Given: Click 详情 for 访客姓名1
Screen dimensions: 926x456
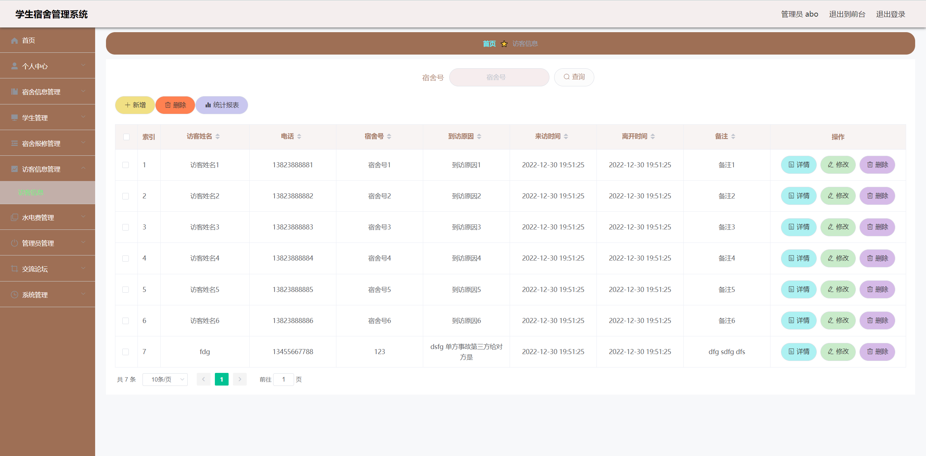Looking at the screenshot, I should click(x=798, y=165).
